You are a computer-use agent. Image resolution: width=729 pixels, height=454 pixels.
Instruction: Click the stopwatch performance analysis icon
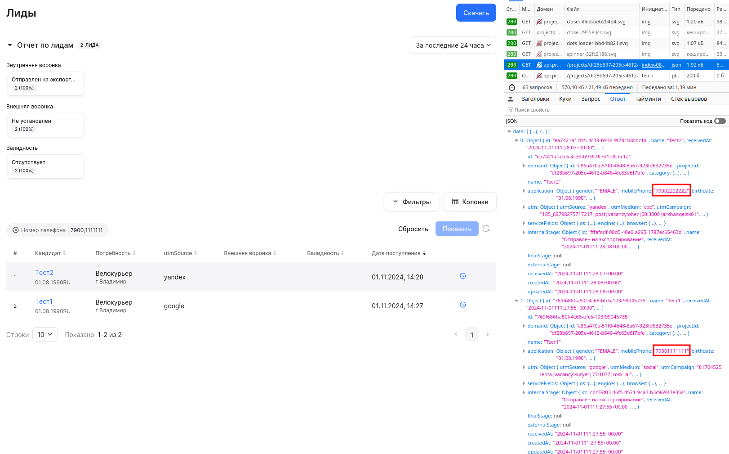coord(511,87)
